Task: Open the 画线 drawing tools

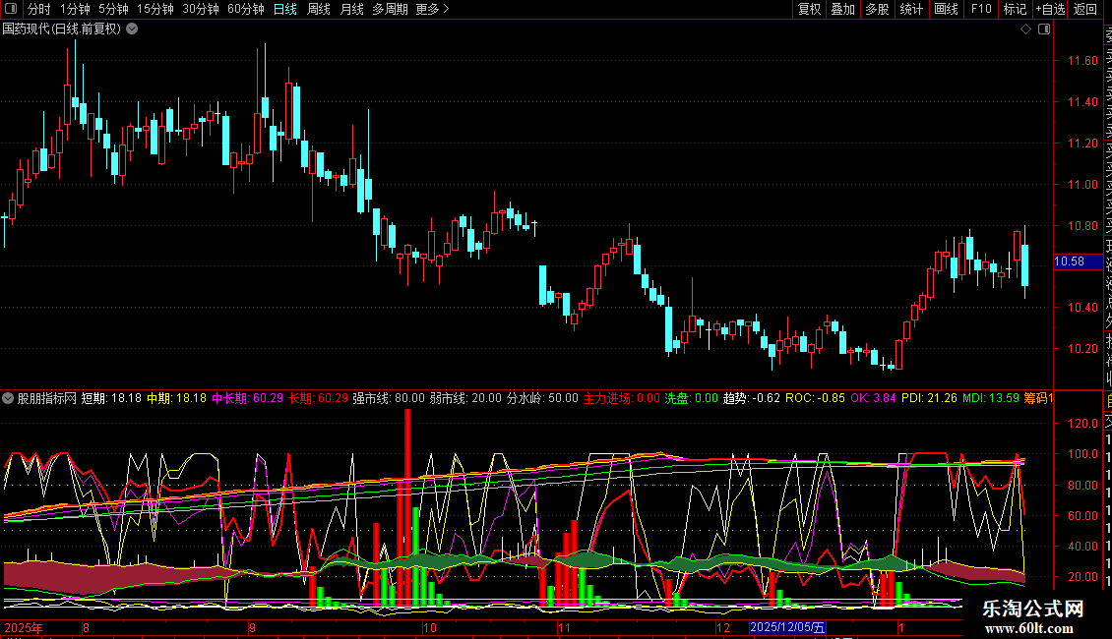Action: click(x=946, y=9)
